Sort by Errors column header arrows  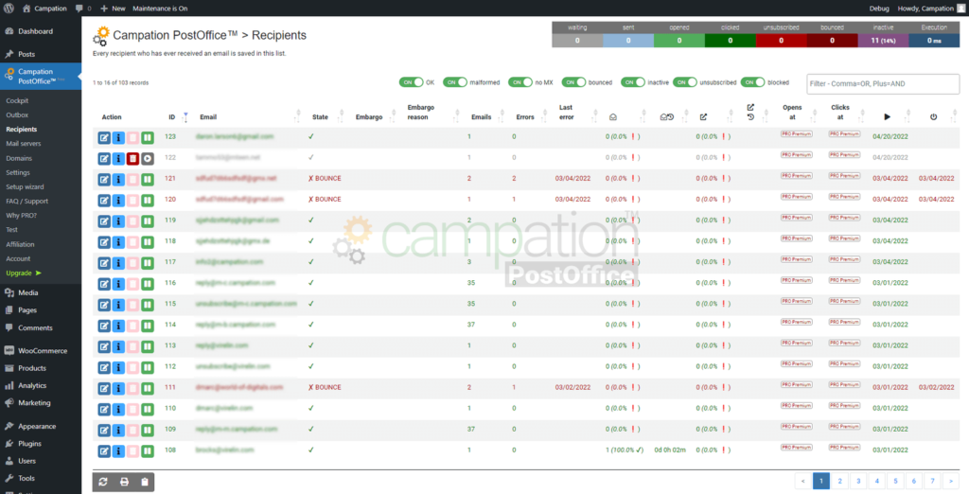[x=545, y=116]
